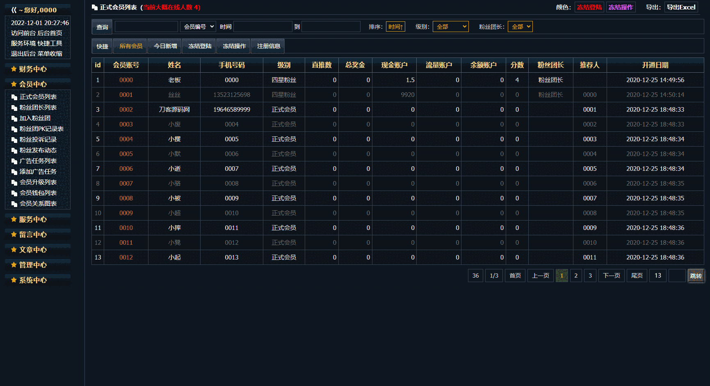Expand the 财务中心 menu section

[x=33, y=69]
